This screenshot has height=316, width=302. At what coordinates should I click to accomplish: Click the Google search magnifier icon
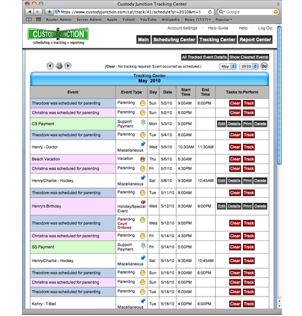[221, 12]
